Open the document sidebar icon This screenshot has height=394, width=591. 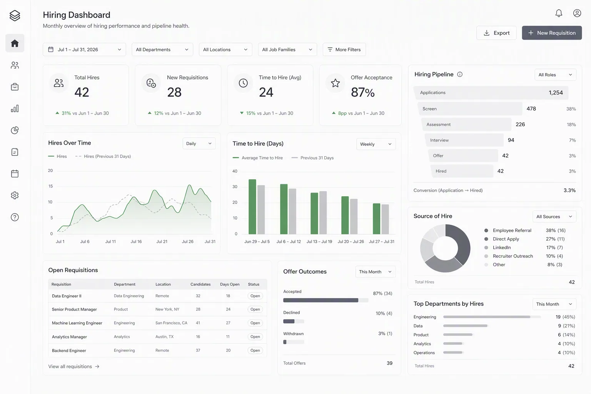tap(15, 152)
